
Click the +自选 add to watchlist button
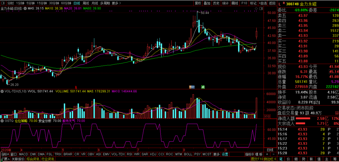263,3
